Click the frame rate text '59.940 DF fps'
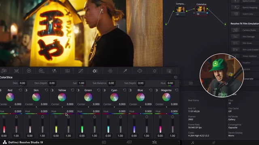The width and height of the screenshot is (259, 145). pyautogui.click(x=195, y=128)
